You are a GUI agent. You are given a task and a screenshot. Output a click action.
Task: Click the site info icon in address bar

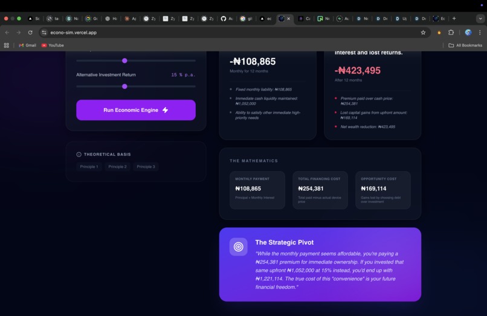[44, 32]
